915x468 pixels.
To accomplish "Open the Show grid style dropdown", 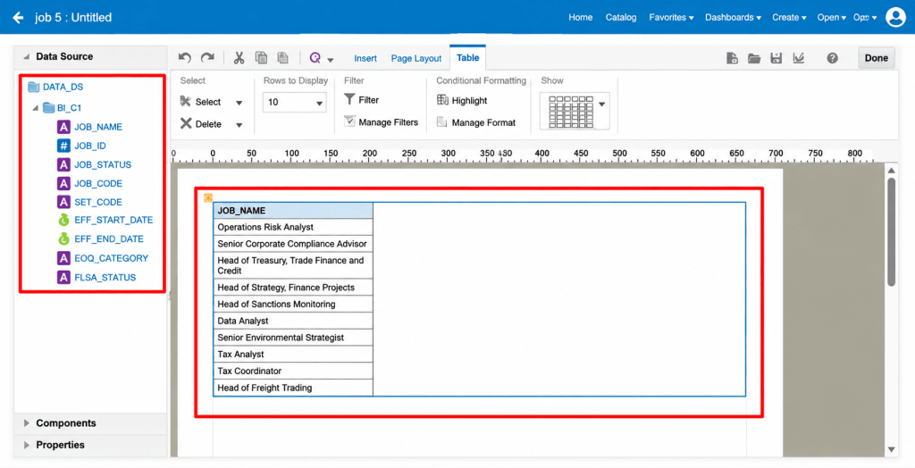I will pyautogui.click(x=601, y=104).
